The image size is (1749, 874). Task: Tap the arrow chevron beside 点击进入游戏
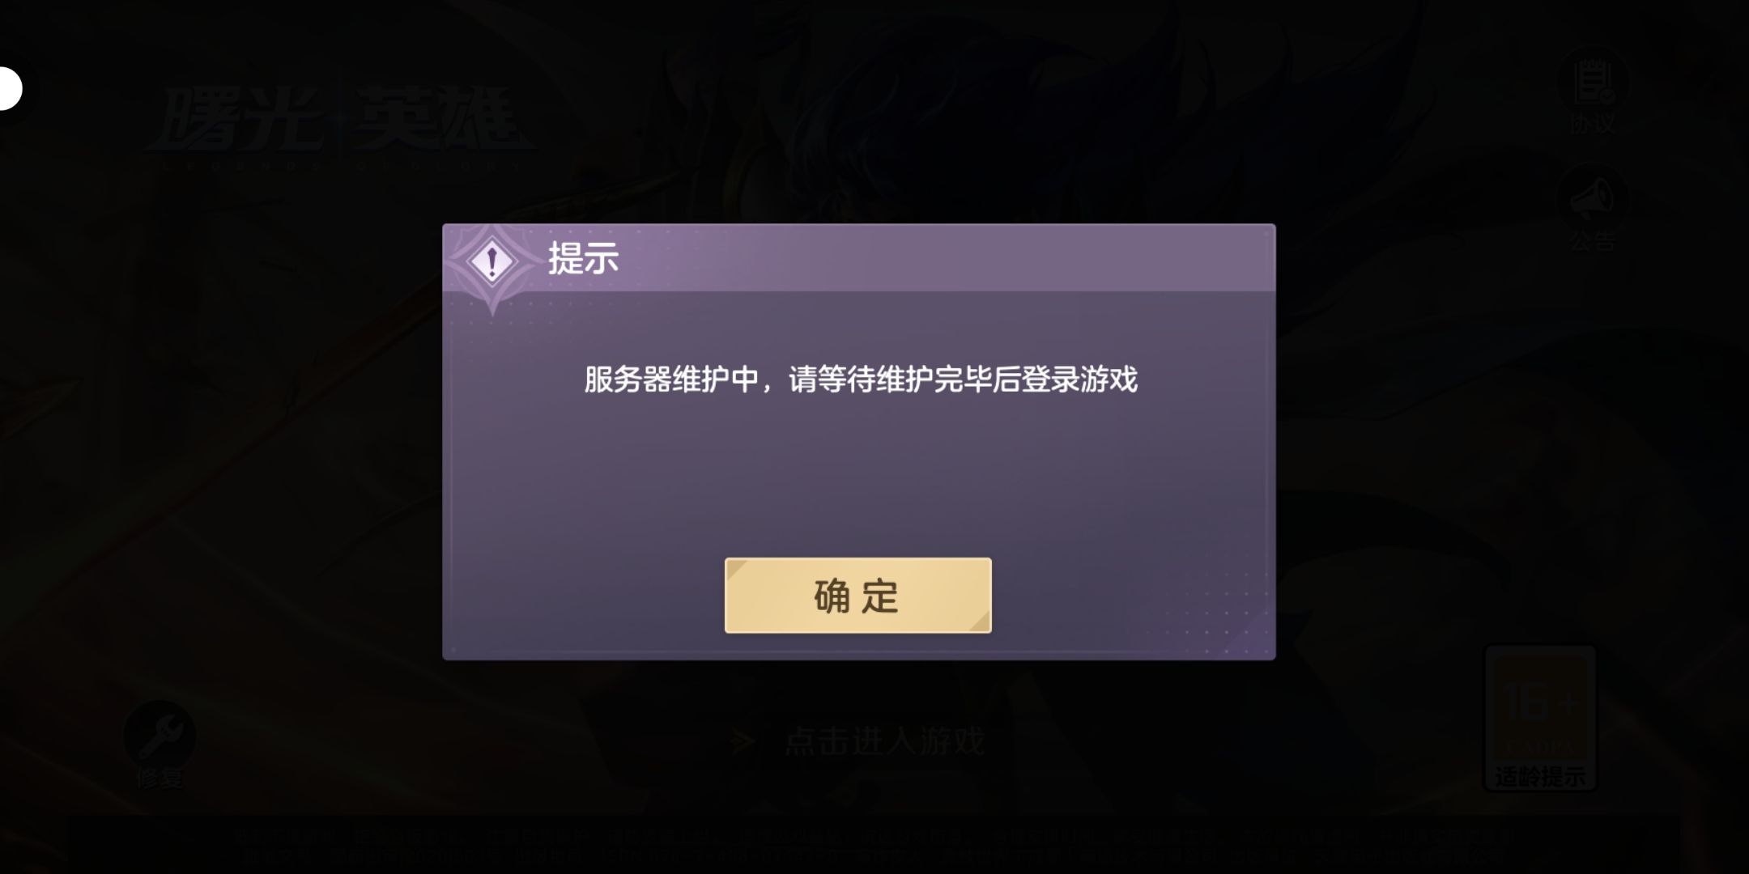coord(743,741)
